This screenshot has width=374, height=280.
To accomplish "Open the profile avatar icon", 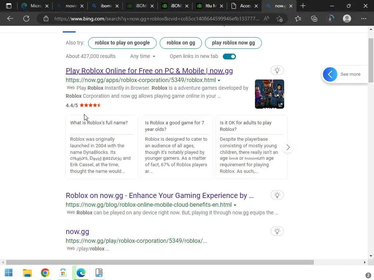I will pyautogui.click(x=347, y=19).
